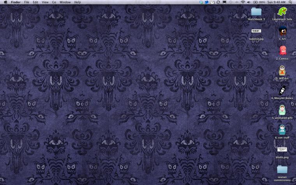Click the bluhh.png file name
The image size is (296, 185).
tap(282, 157)
